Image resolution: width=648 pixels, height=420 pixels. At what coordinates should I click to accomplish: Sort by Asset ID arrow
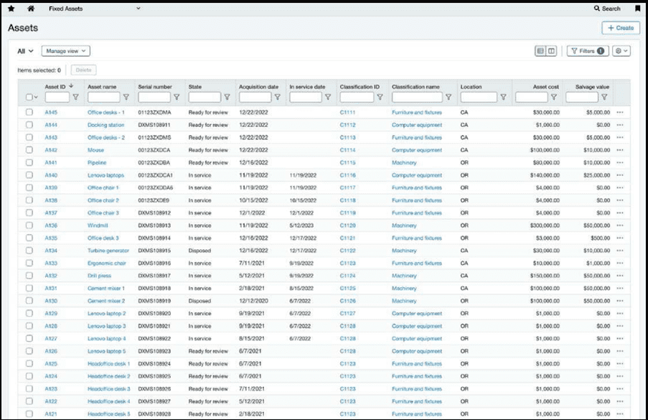pyautogui.click(x=71, y=85)
